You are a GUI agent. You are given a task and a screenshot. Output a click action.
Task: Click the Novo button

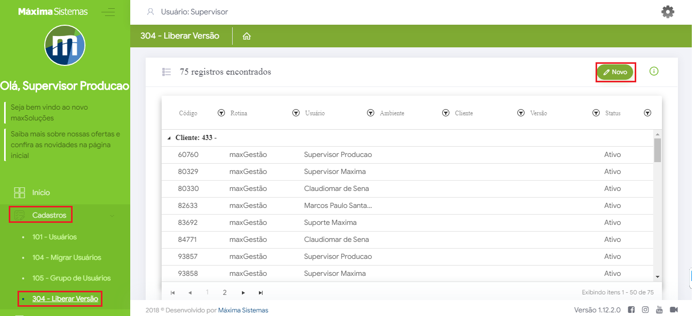(x=615, y=72)
